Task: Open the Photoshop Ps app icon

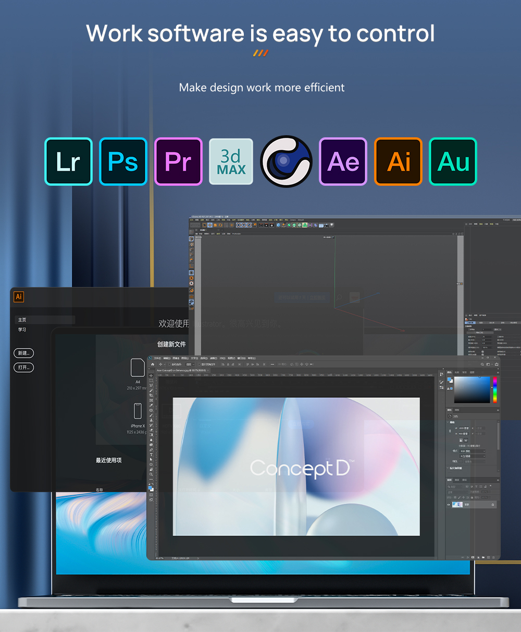Action: coord(123,162)
